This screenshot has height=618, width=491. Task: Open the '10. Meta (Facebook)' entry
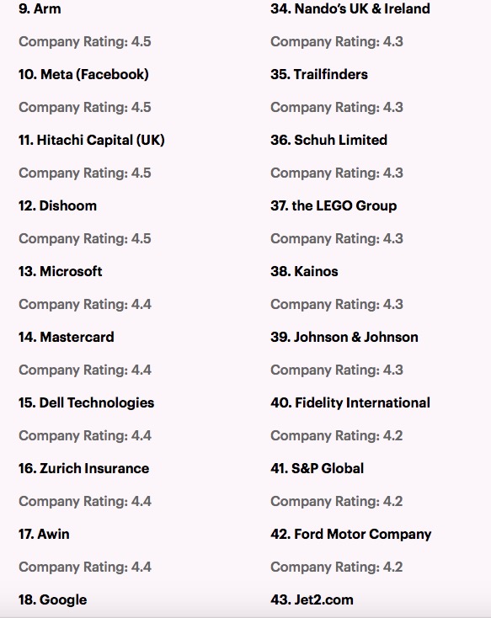pos(83,74)
